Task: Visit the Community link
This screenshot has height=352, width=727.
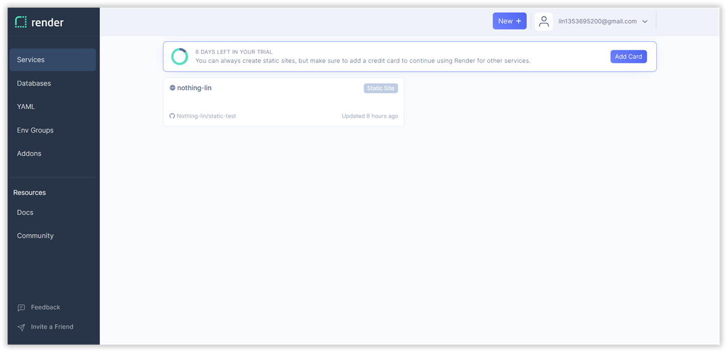Action: 35,236
